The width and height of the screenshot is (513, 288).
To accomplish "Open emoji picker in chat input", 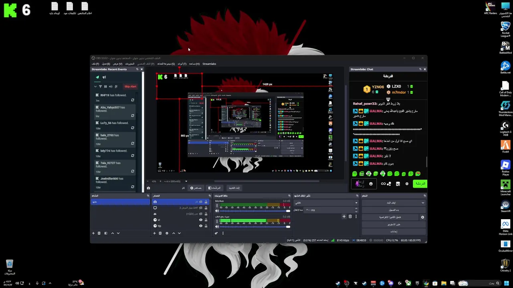I will (x=371, y=184).
